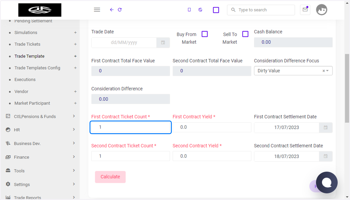
Task: Click the page vertical scrollbar
Action: pyautogui.click(x=347, y=88)
